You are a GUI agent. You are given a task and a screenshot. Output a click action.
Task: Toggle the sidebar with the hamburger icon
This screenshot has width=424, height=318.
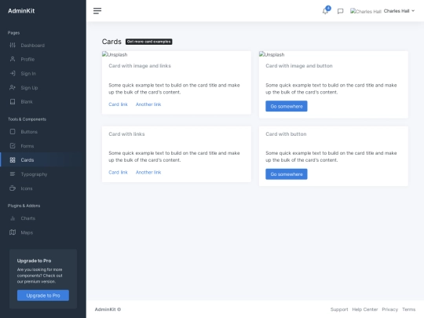pos(97,11)
